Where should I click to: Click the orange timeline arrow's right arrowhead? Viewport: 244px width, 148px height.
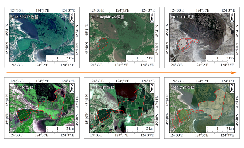click(x=235, y=73)
